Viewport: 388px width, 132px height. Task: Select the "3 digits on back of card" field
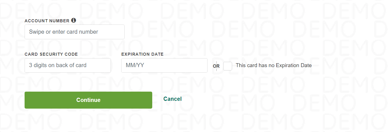point(68,65)
